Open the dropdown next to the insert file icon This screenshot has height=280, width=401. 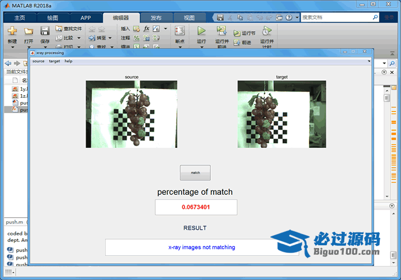(x=165, y=29)
